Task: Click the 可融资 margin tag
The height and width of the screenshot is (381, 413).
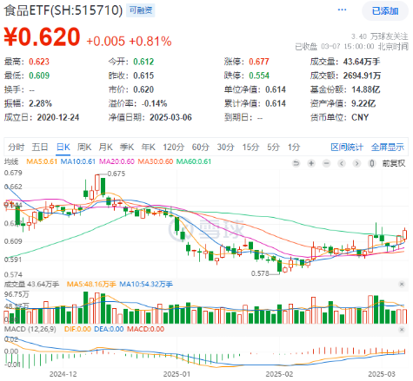Action: [x=141, y=10]
